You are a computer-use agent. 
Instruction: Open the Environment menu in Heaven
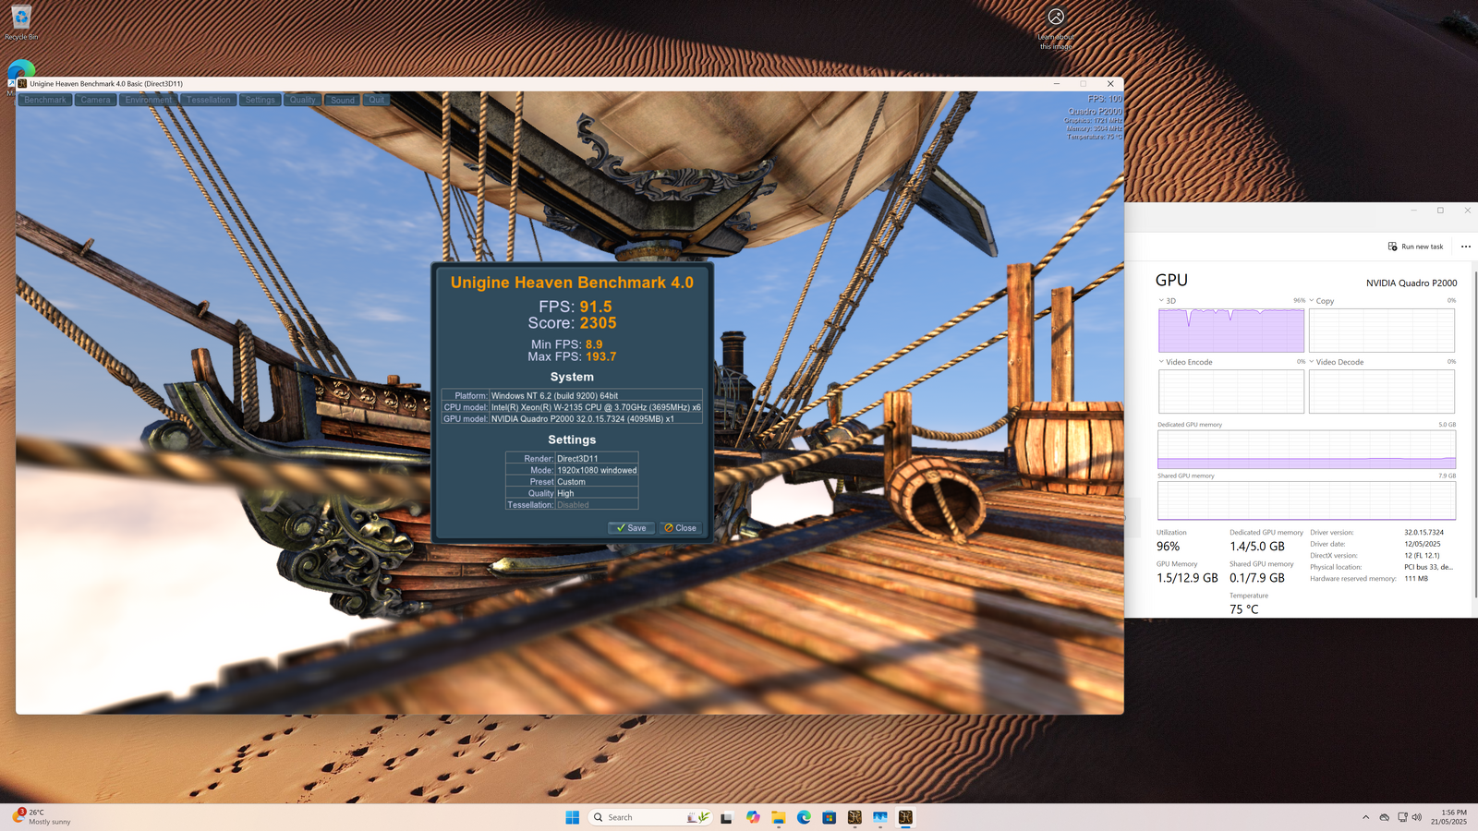(148, 100)
